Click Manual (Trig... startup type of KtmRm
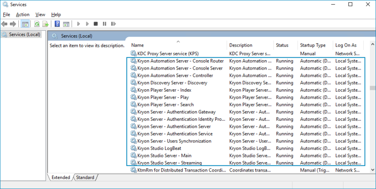The height and width of the screenshot is (189, 376). [314, 170]
